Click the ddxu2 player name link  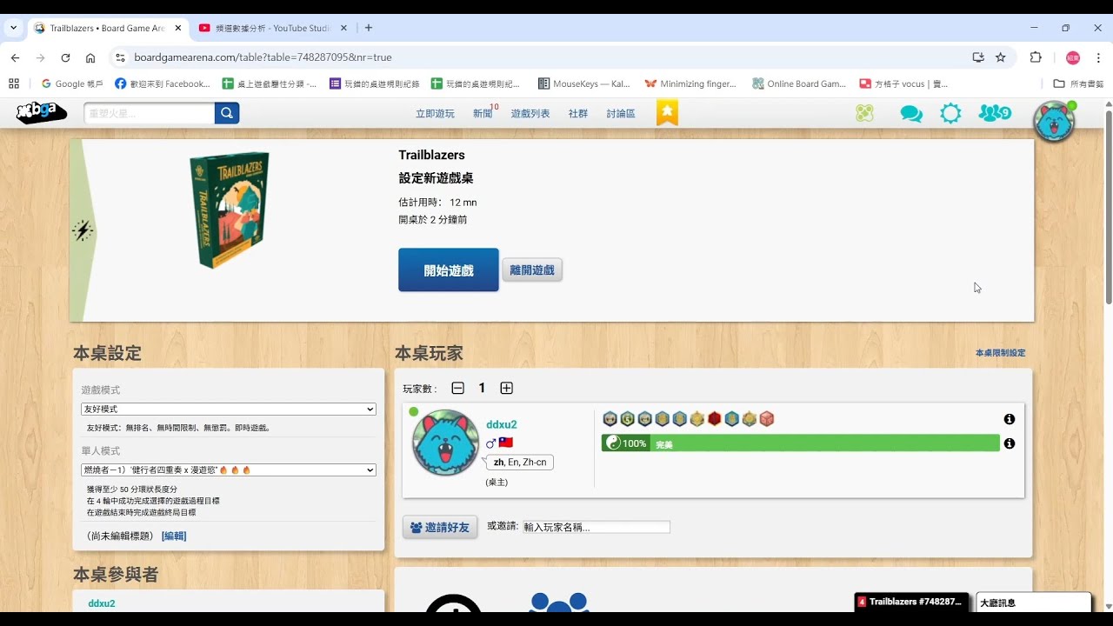click(502, 424)
